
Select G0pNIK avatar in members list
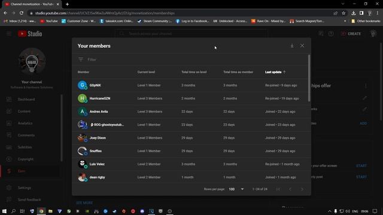(83, 85)
